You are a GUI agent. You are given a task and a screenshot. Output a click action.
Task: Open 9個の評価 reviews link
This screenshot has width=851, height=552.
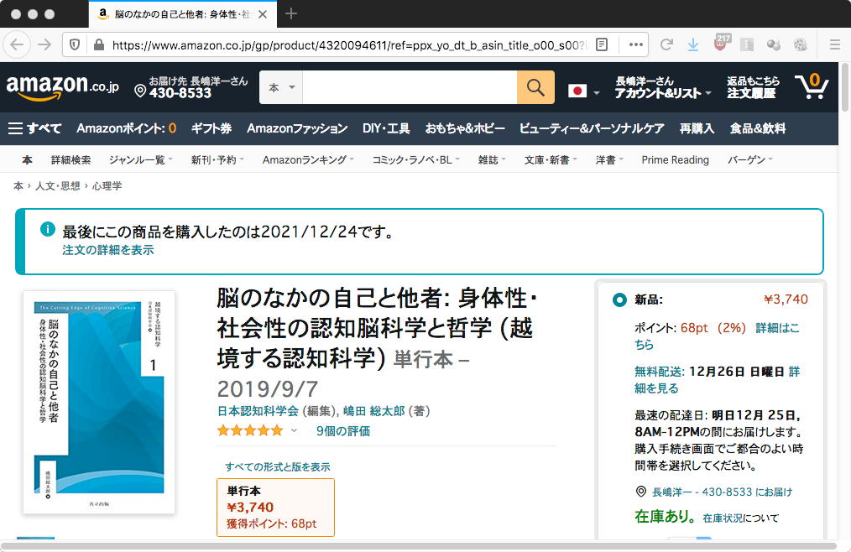click(343, 431)
